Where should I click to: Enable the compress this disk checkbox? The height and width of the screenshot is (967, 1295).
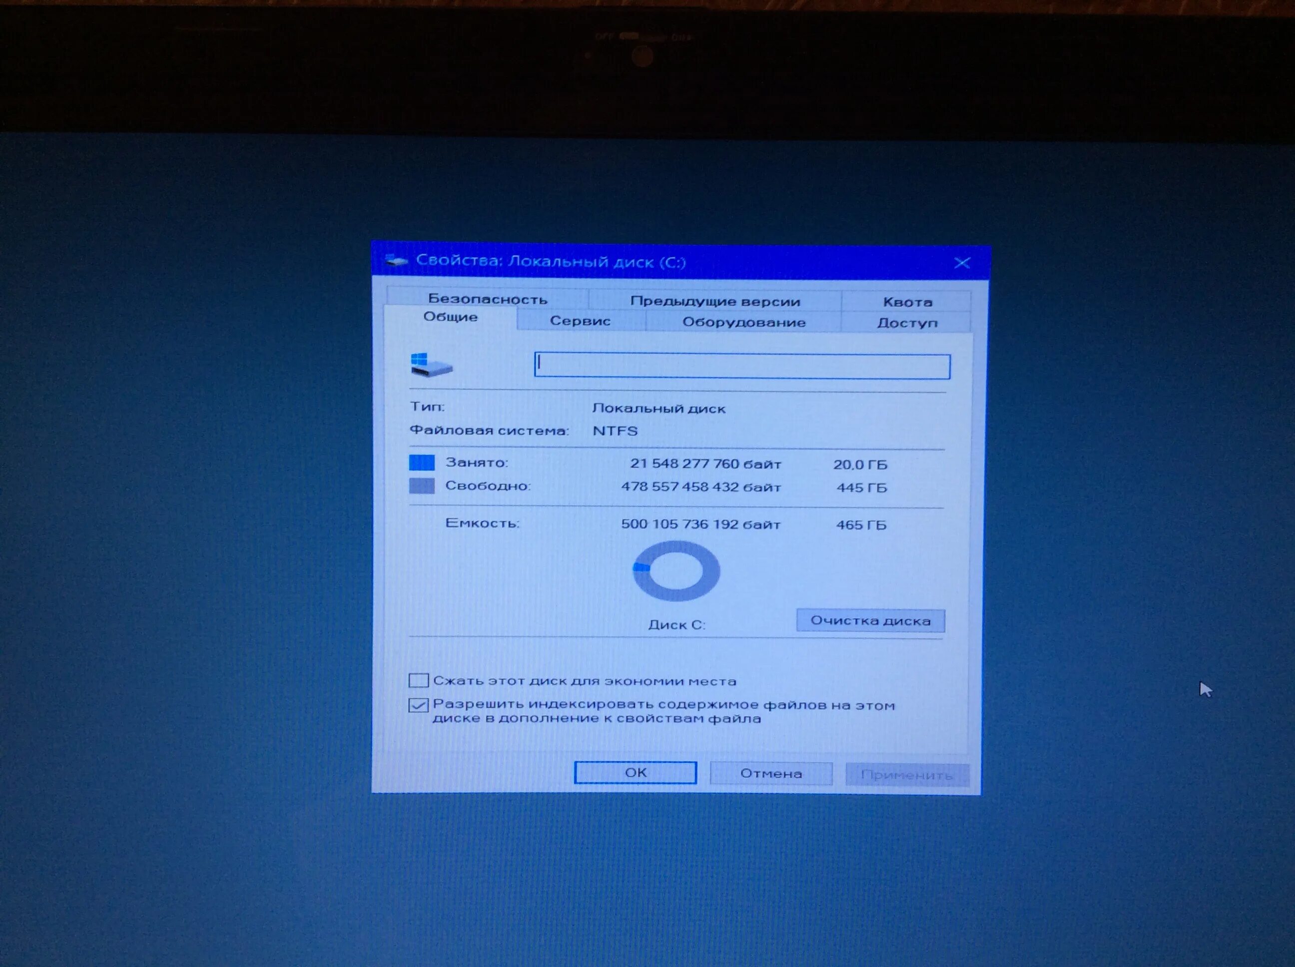click(x=419, y=680)
